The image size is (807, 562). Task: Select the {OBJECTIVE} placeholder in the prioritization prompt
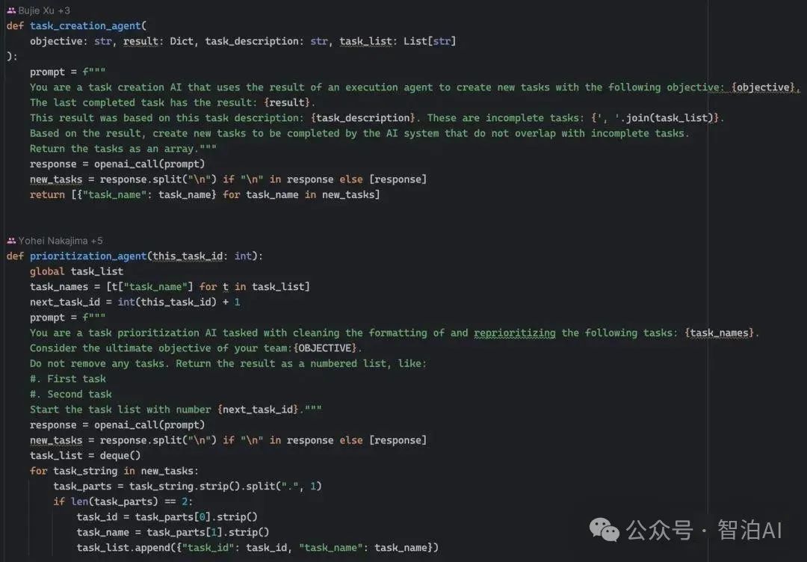[x=324, y=348]
